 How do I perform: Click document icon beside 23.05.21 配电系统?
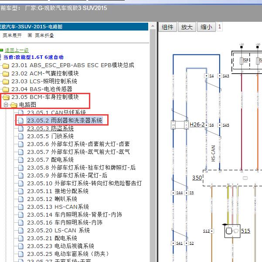click(21, 238)
